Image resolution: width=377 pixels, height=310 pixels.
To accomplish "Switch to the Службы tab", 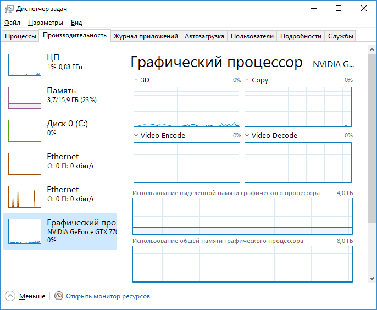I will (x=340, y=36).
